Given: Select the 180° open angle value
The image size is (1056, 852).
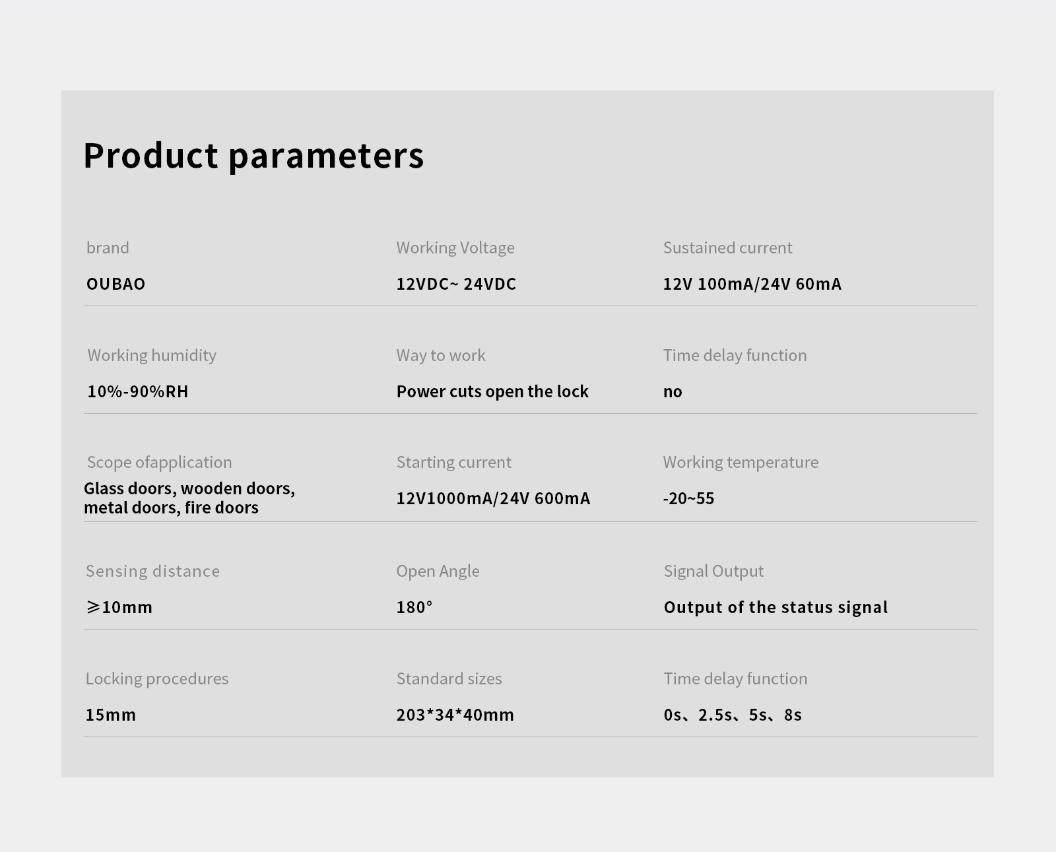Looking at the screenshot, I should (x=414, y=607).
